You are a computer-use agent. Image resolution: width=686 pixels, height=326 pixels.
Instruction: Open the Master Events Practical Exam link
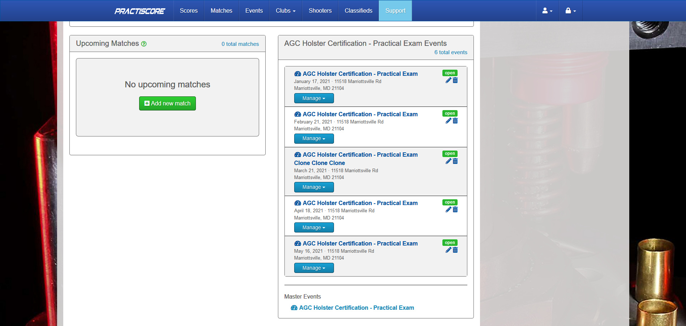(352, 308)
